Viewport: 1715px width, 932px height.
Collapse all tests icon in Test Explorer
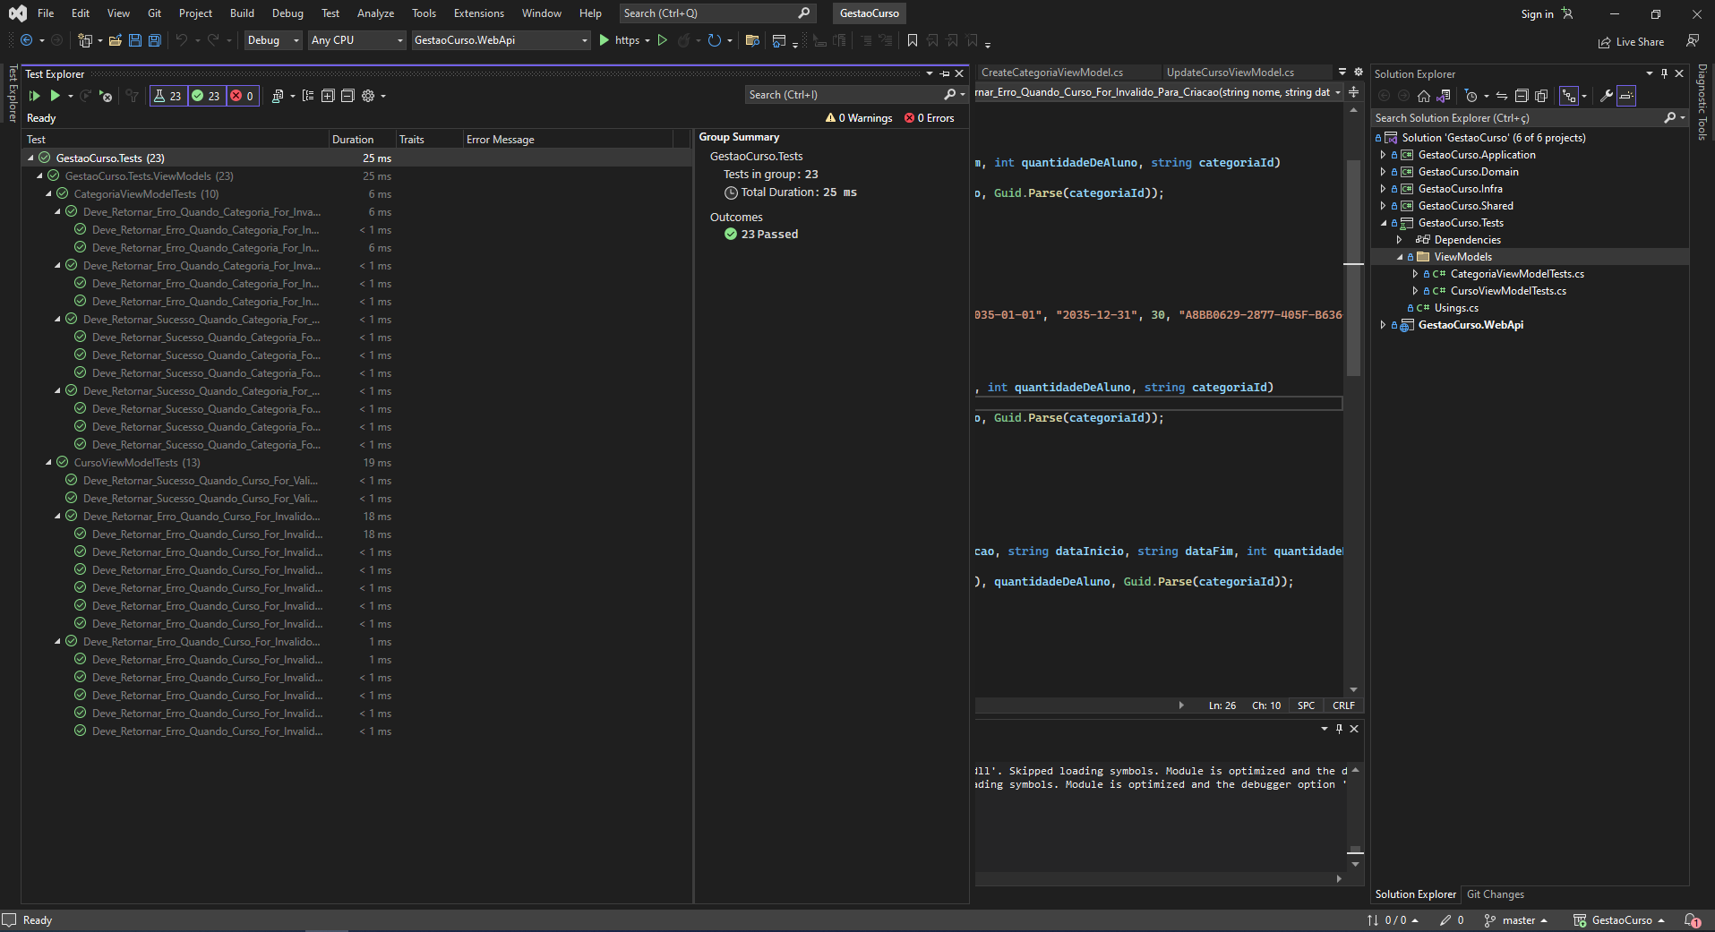click(x=347, y=96)
